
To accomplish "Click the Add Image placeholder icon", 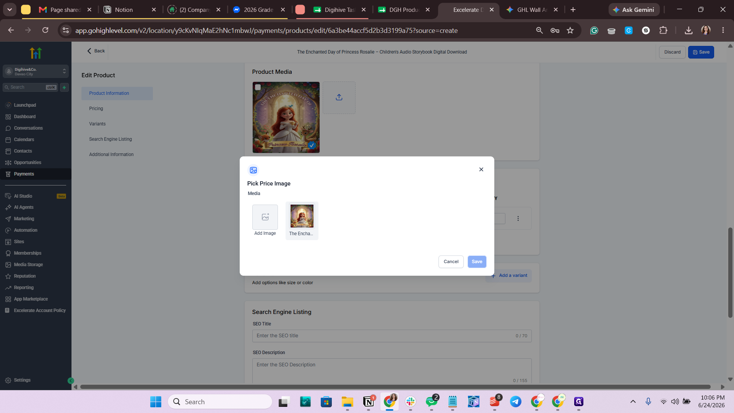I will tap(265, 217).
